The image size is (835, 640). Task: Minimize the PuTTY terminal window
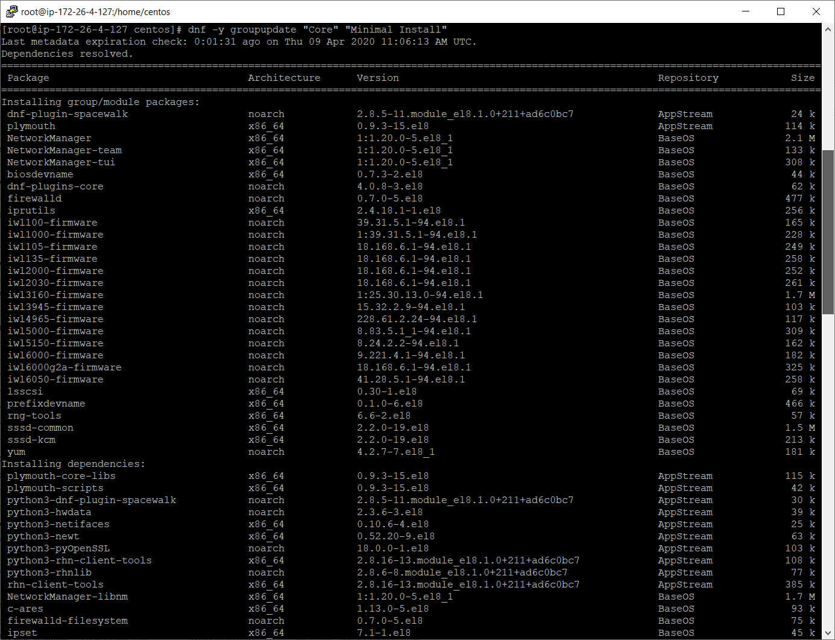pos(746,11)
